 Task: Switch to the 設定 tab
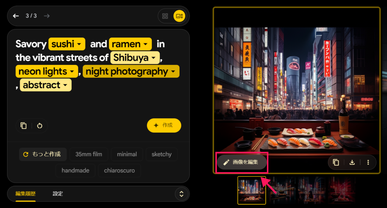58,194
